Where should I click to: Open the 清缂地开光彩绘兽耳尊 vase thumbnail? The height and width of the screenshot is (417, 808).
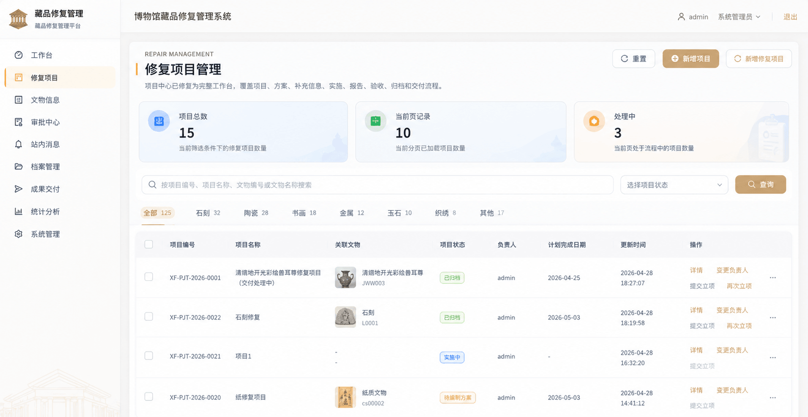[x=345, y=278]
